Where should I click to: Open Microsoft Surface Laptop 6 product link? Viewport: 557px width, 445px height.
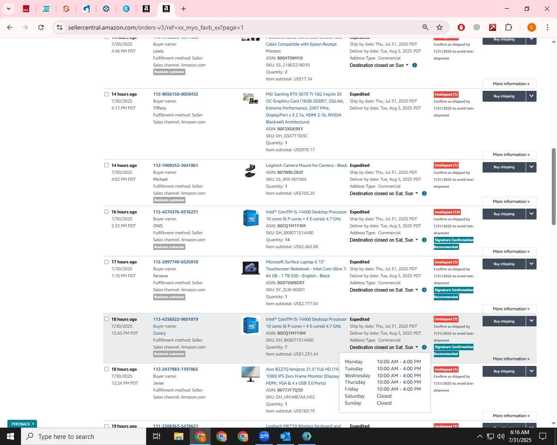pos(306,269)
